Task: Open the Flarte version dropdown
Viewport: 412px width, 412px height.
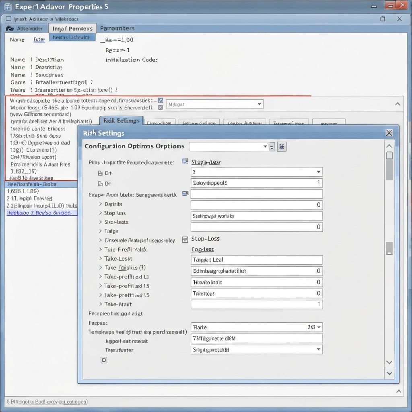Action: [x=318, y=327]
